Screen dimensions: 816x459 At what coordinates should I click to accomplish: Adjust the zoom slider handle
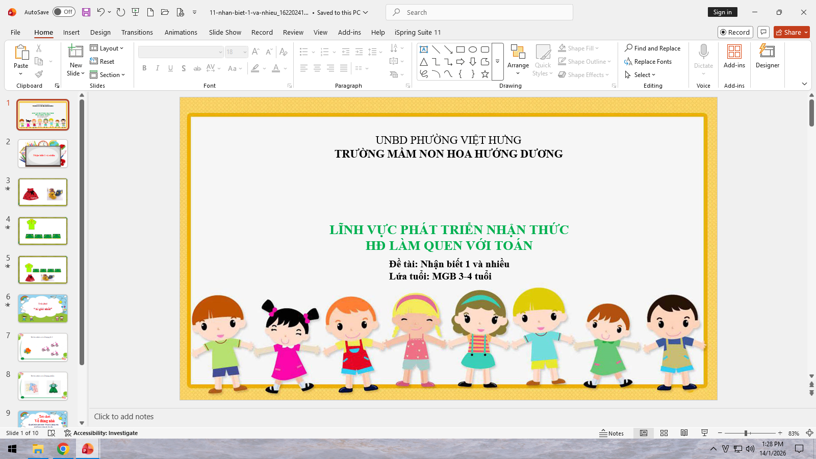[x=746, y=433]
